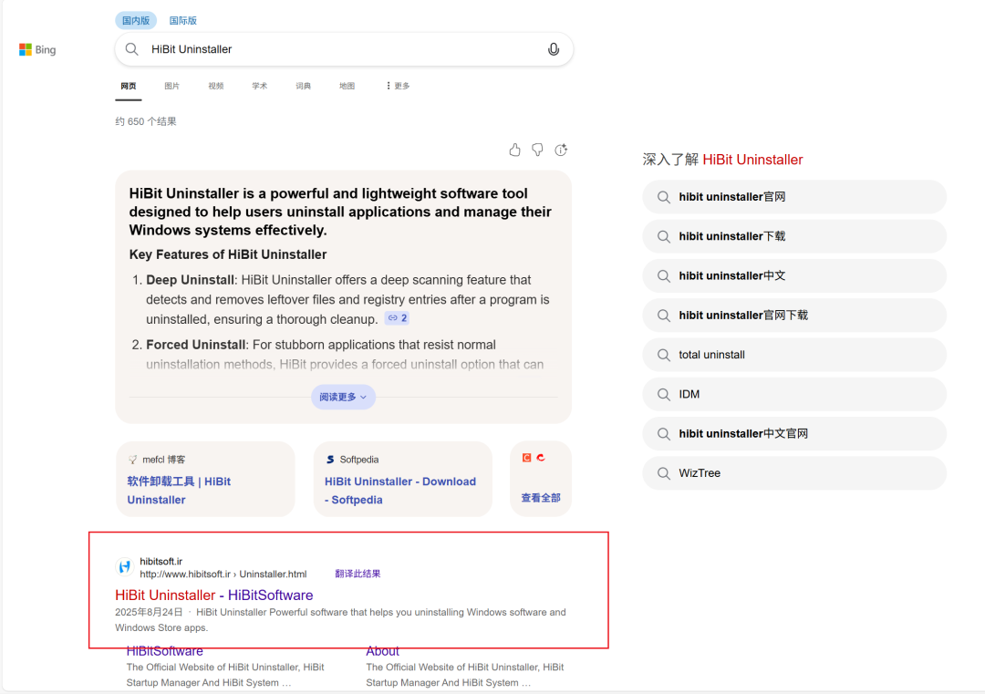
Task: Search suggestion WizTree
Action: click(x=794, y=473)
